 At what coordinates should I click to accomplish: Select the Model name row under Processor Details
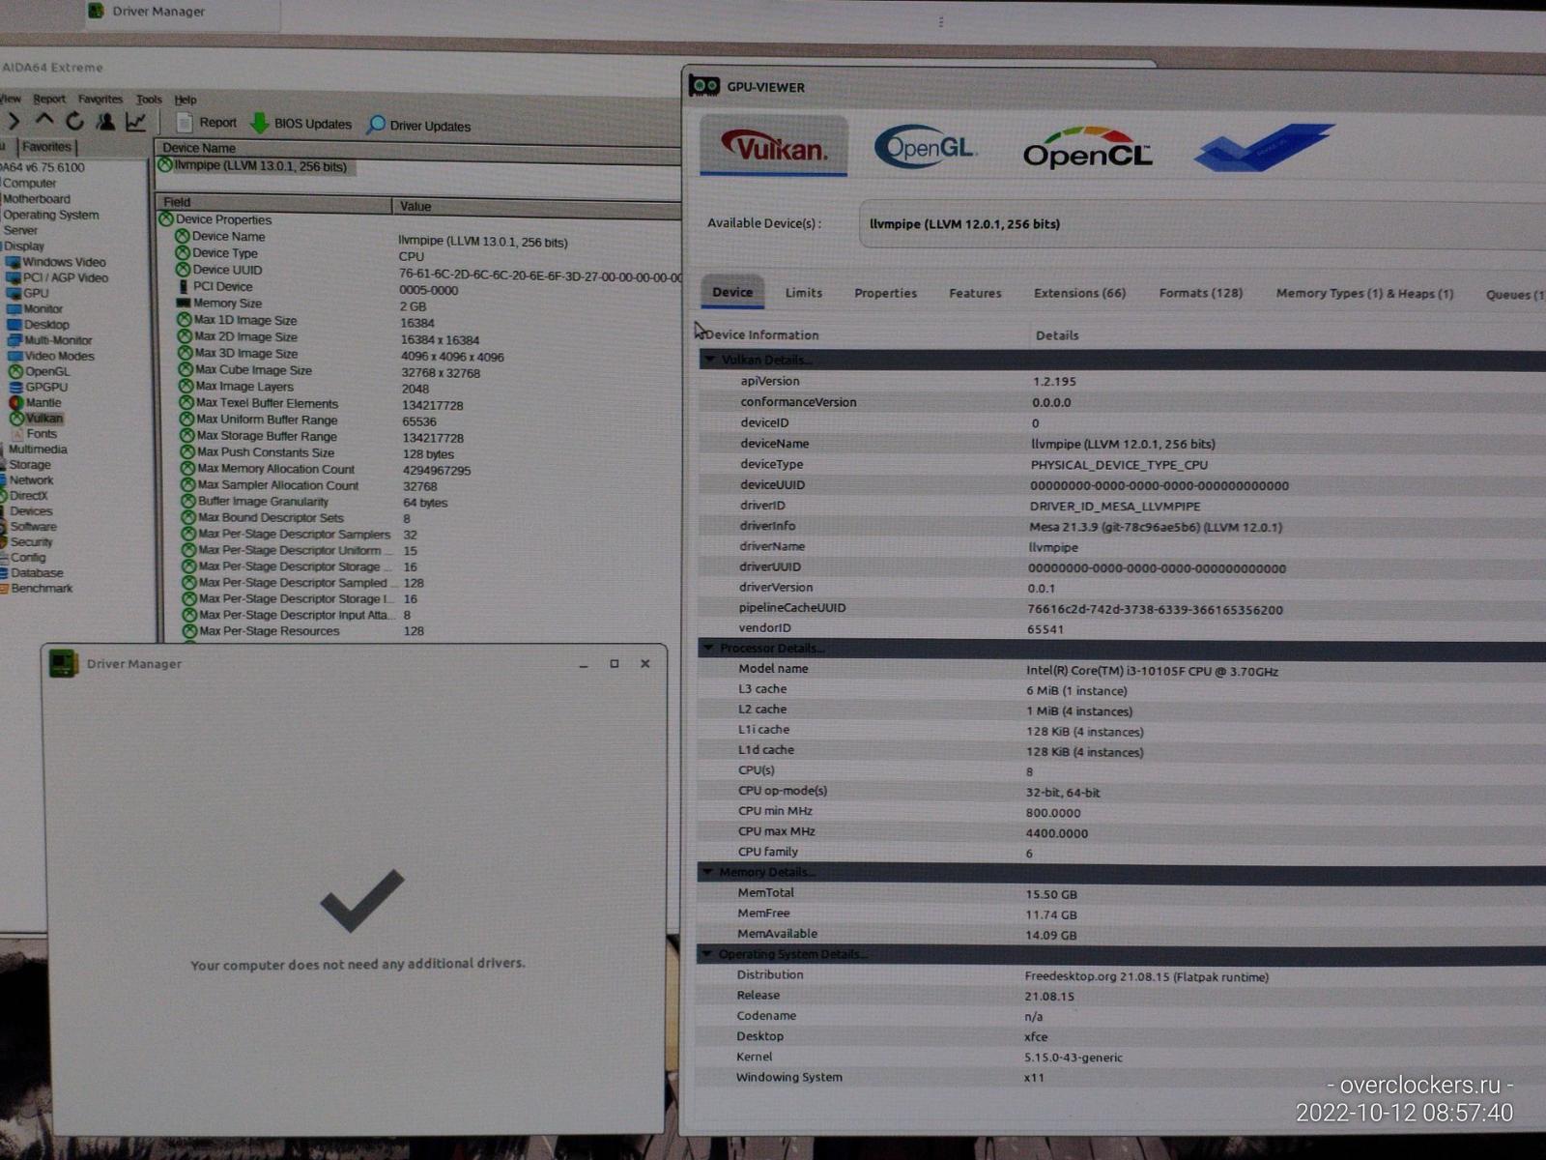click(1121, 669)
